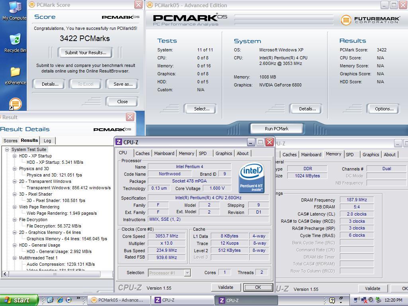This screenshot has width=408, height=306.
Task: Click the PCMark05 Advanced Edition title bar icon
Action: [150, 5]
